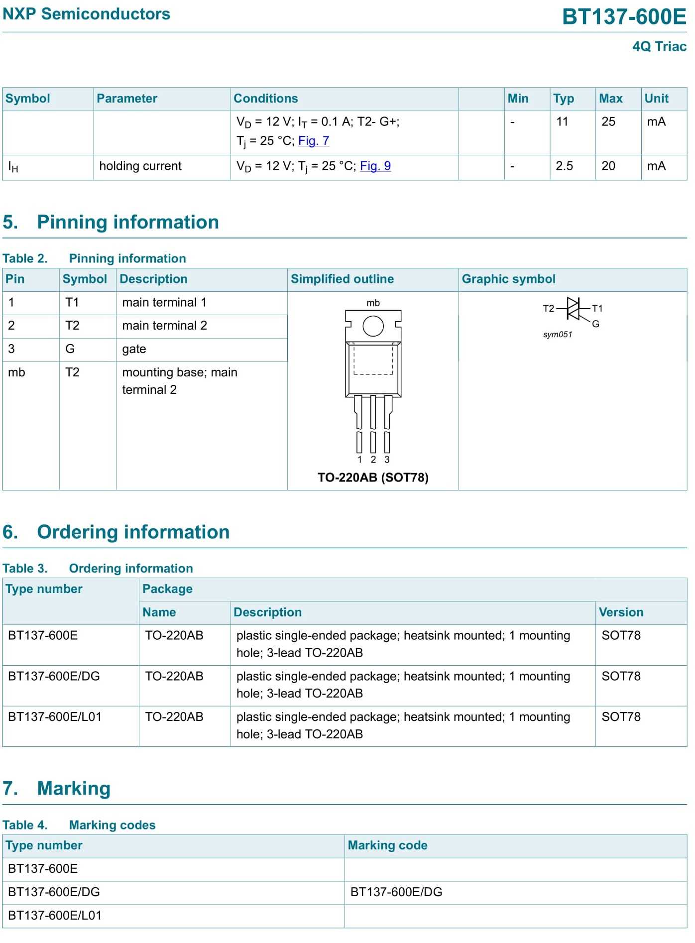The image size is (695, 943).
Task: Click 'BT137-600E/L01' in marking table
Action: pos(55,916)
